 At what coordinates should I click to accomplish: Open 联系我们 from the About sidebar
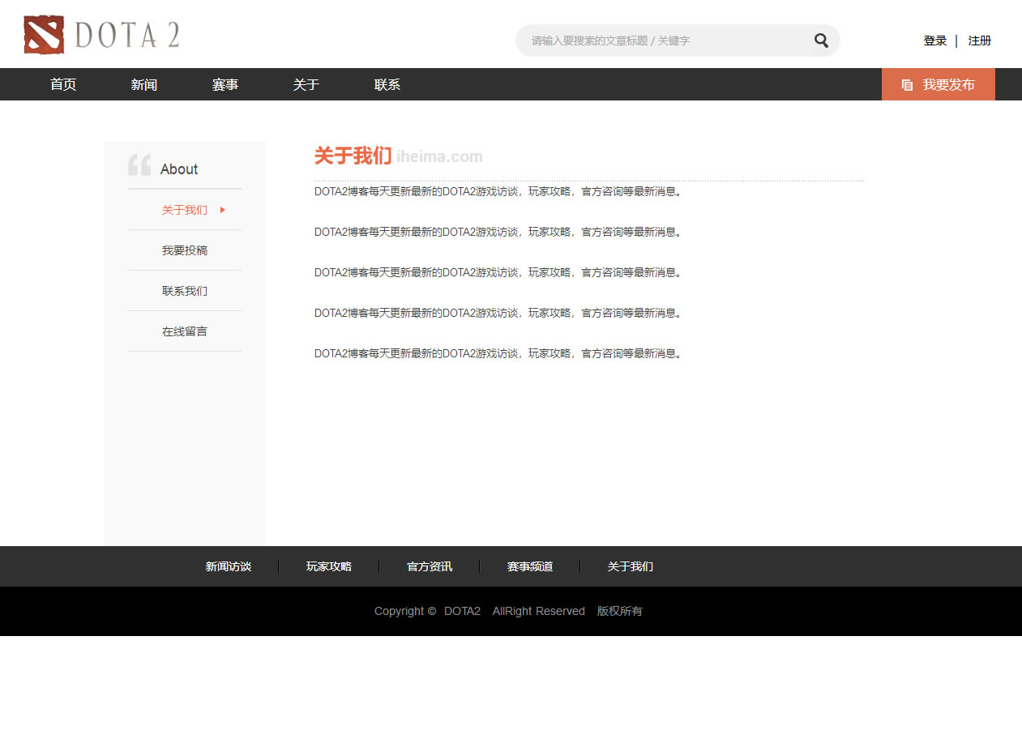point(185,291)
